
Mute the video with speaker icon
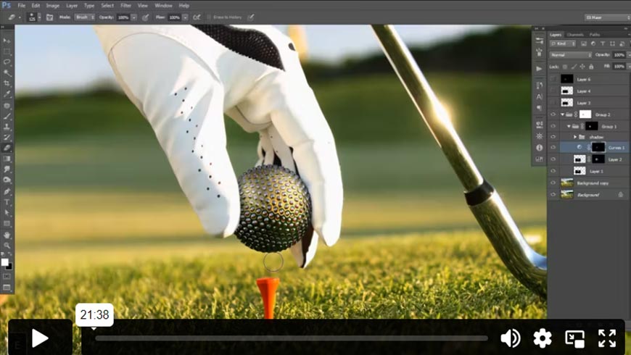pos(511,338)
